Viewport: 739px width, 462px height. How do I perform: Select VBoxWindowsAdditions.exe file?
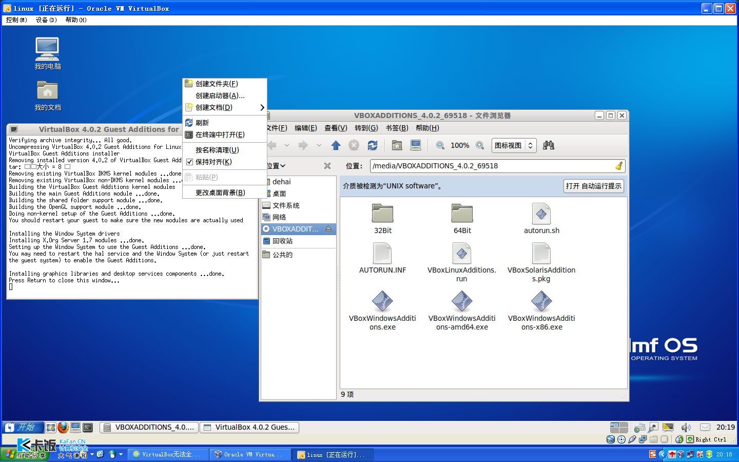[382, 310]
